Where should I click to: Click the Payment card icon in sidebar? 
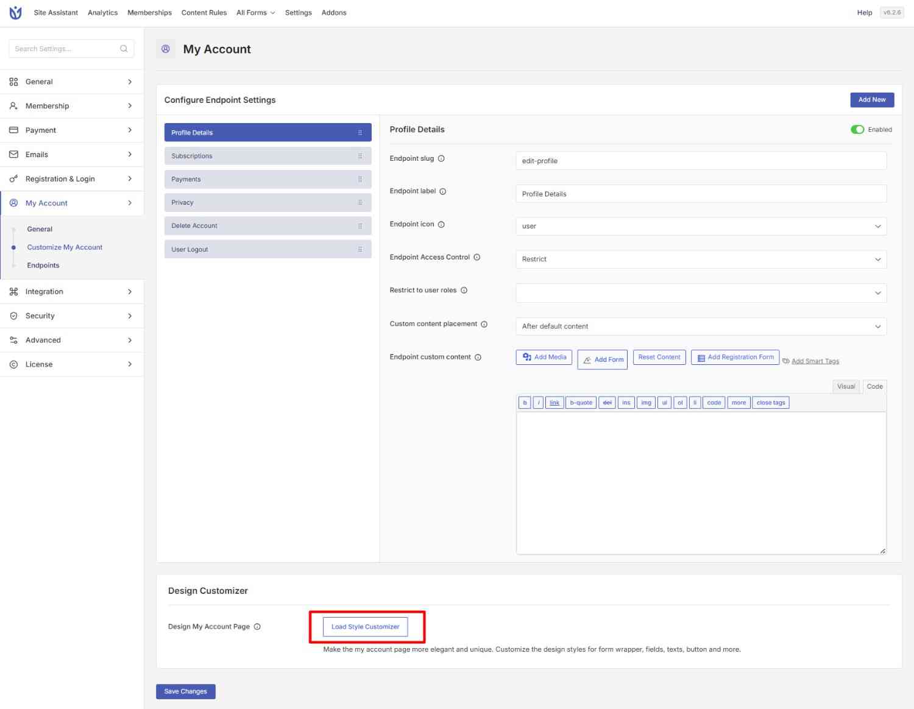pyautogui.click(x=13, y=130)
